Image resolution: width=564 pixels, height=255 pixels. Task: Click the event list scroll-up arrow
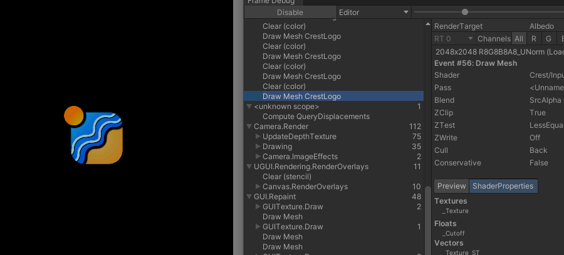pos(427,24)
